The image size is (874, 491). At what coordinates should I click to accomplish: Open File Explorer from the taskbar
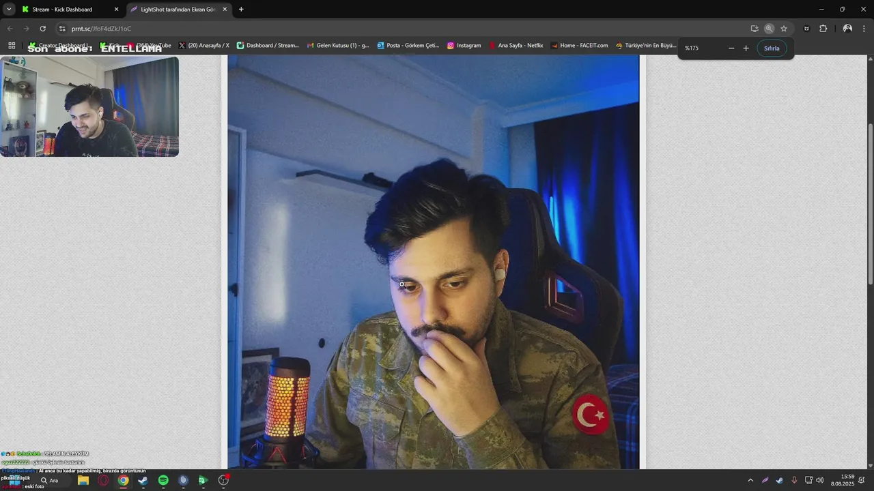click(x=83, y=480)
